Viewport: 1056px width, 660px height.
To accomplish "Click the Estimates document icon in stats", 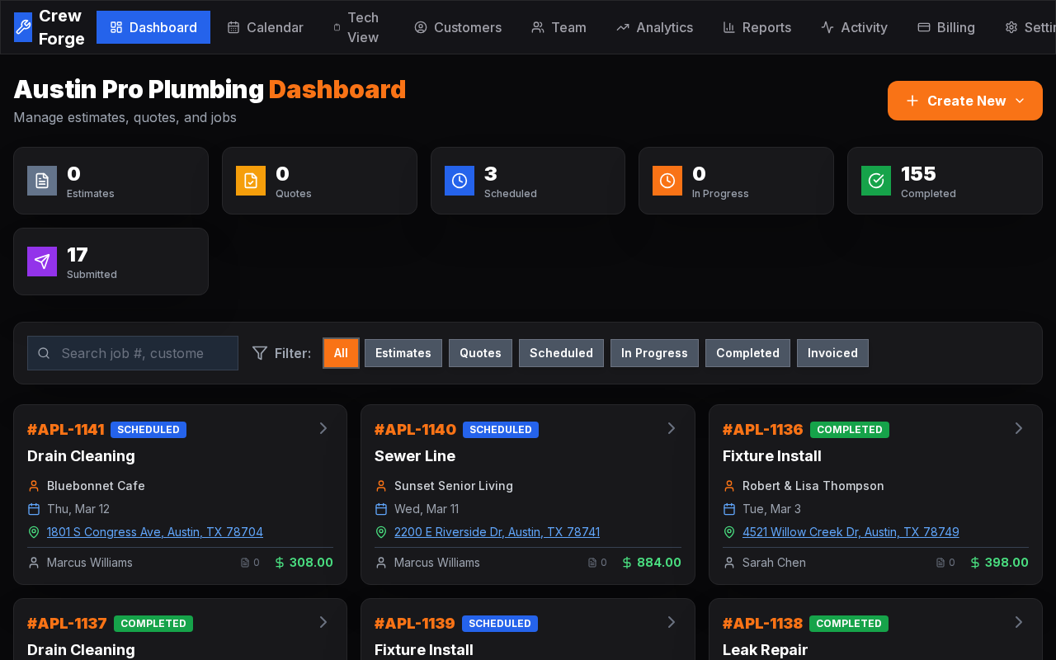I will click(x=42, y=181).
